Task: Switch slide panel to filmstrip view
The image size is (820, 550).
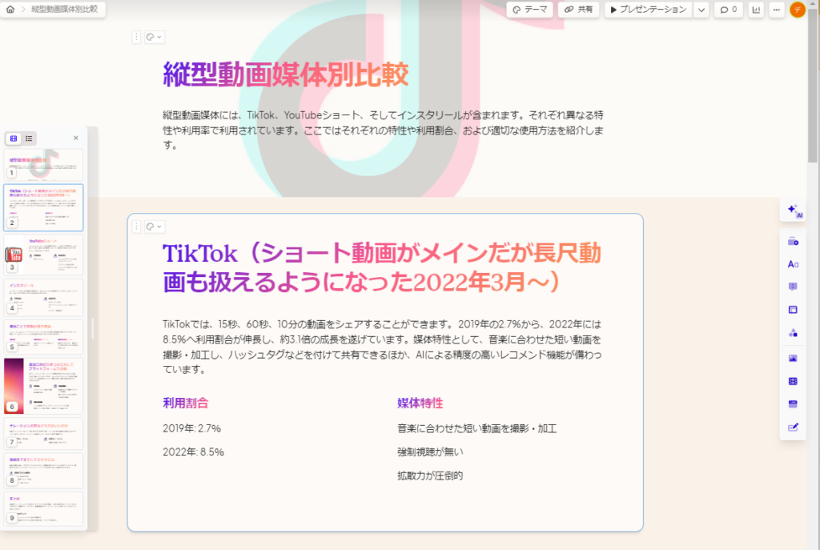Action: point(14,139)
